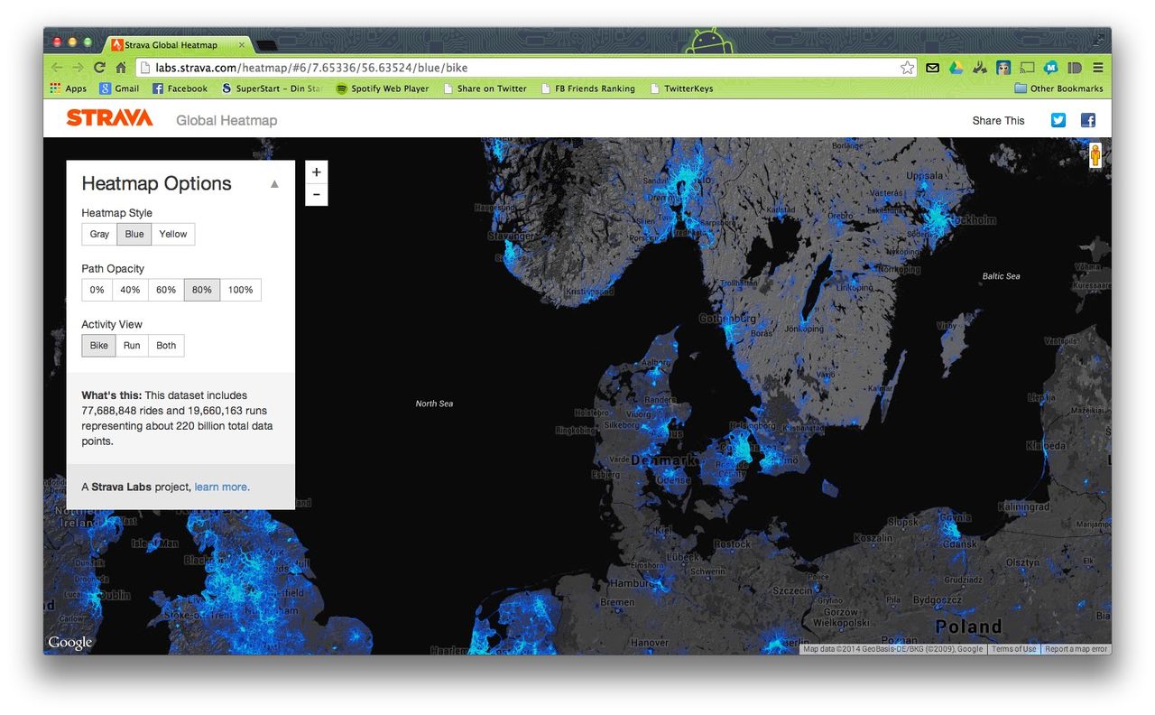Open the Gmail bookmark
Screen dimensions: 1155x715
[x=119, y=88]
